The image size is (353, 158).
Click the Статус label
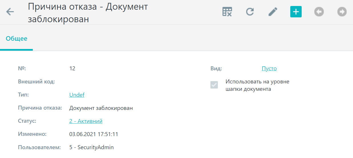tap(27, 121)
